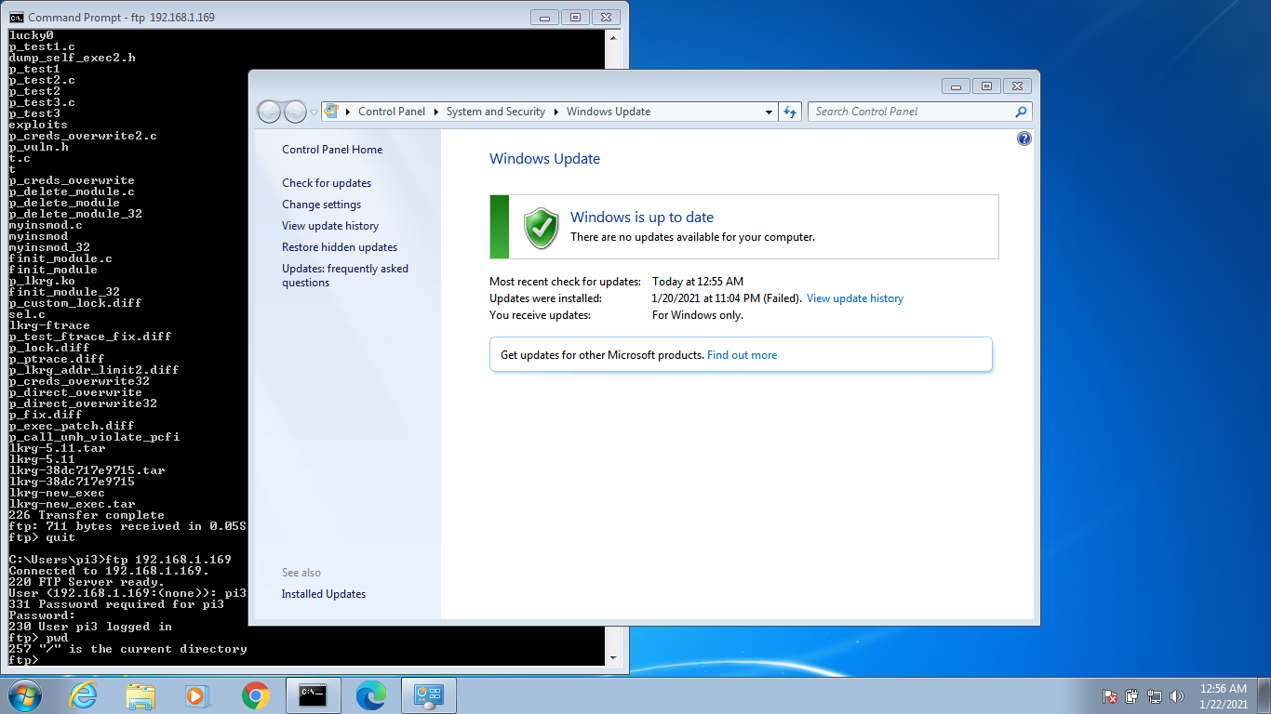Click the 1/20/2021 at 11:04 PM (Failed) text
1271x714 pixels.
coord(727,298)
